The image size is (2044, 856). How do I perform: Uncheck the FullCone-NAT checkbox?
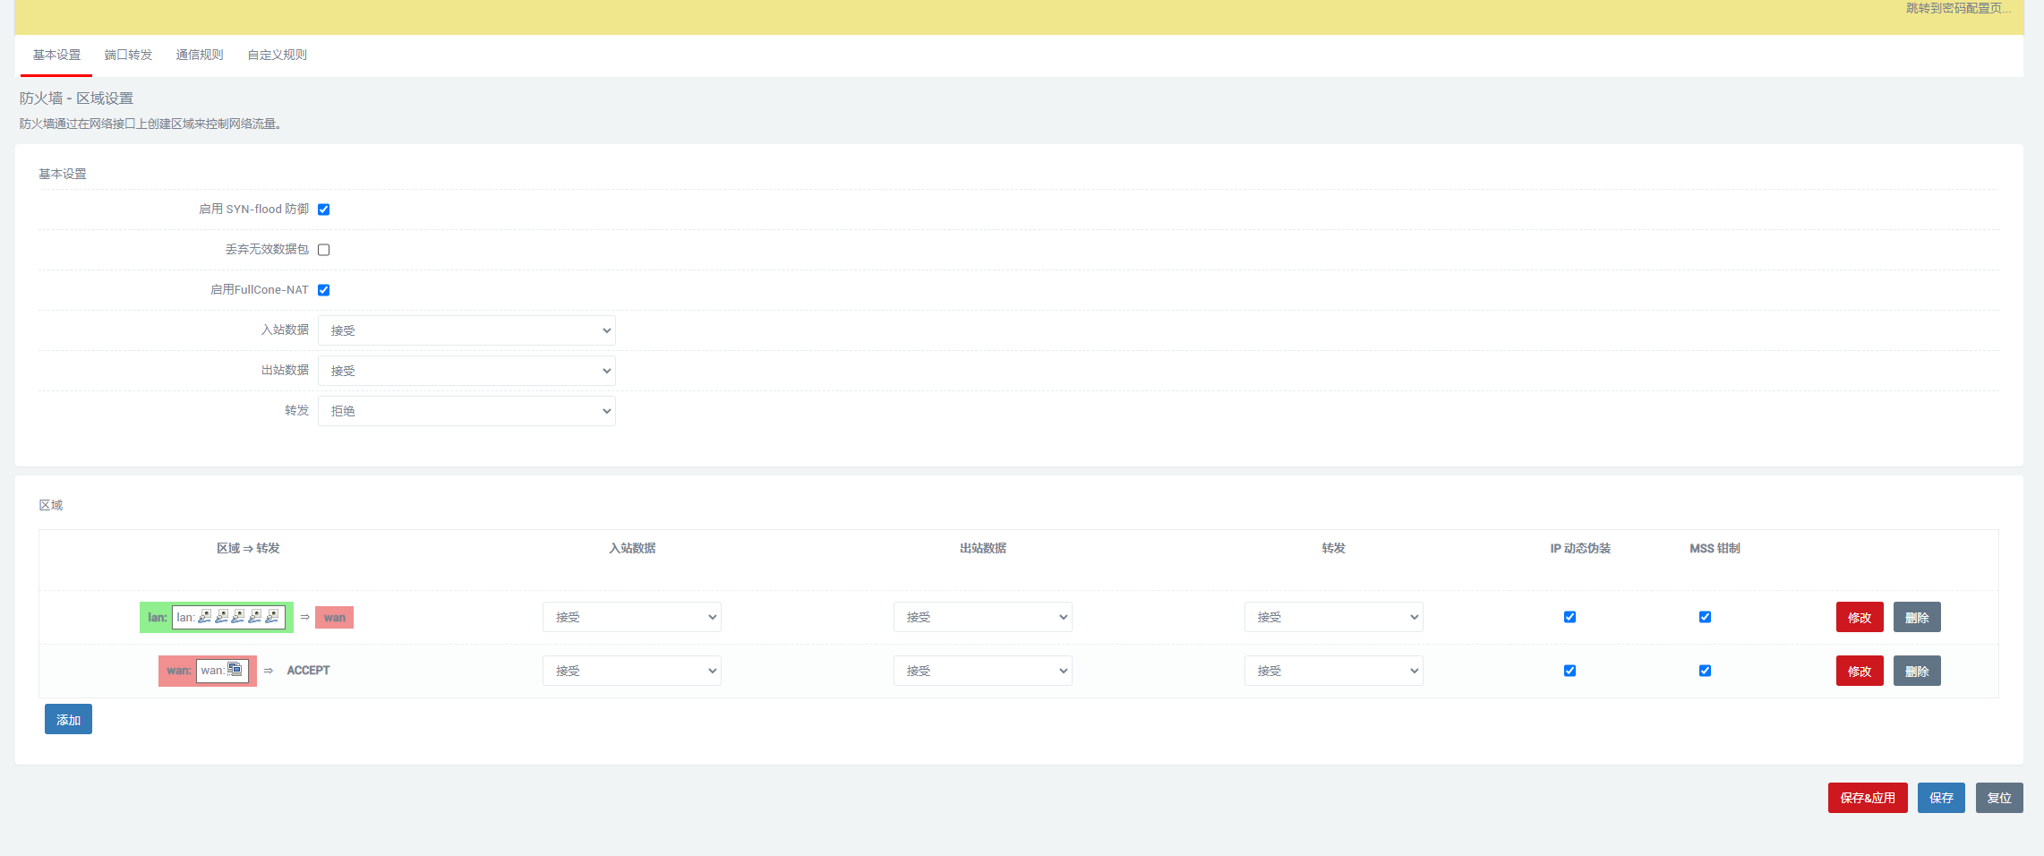point(324,290)
